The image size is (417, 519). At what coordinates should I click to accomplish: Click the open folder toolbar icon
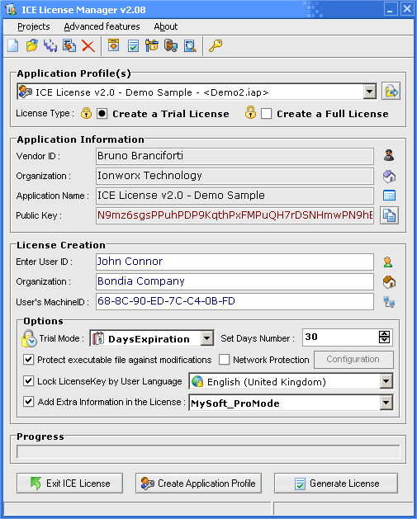click(32, 45)
